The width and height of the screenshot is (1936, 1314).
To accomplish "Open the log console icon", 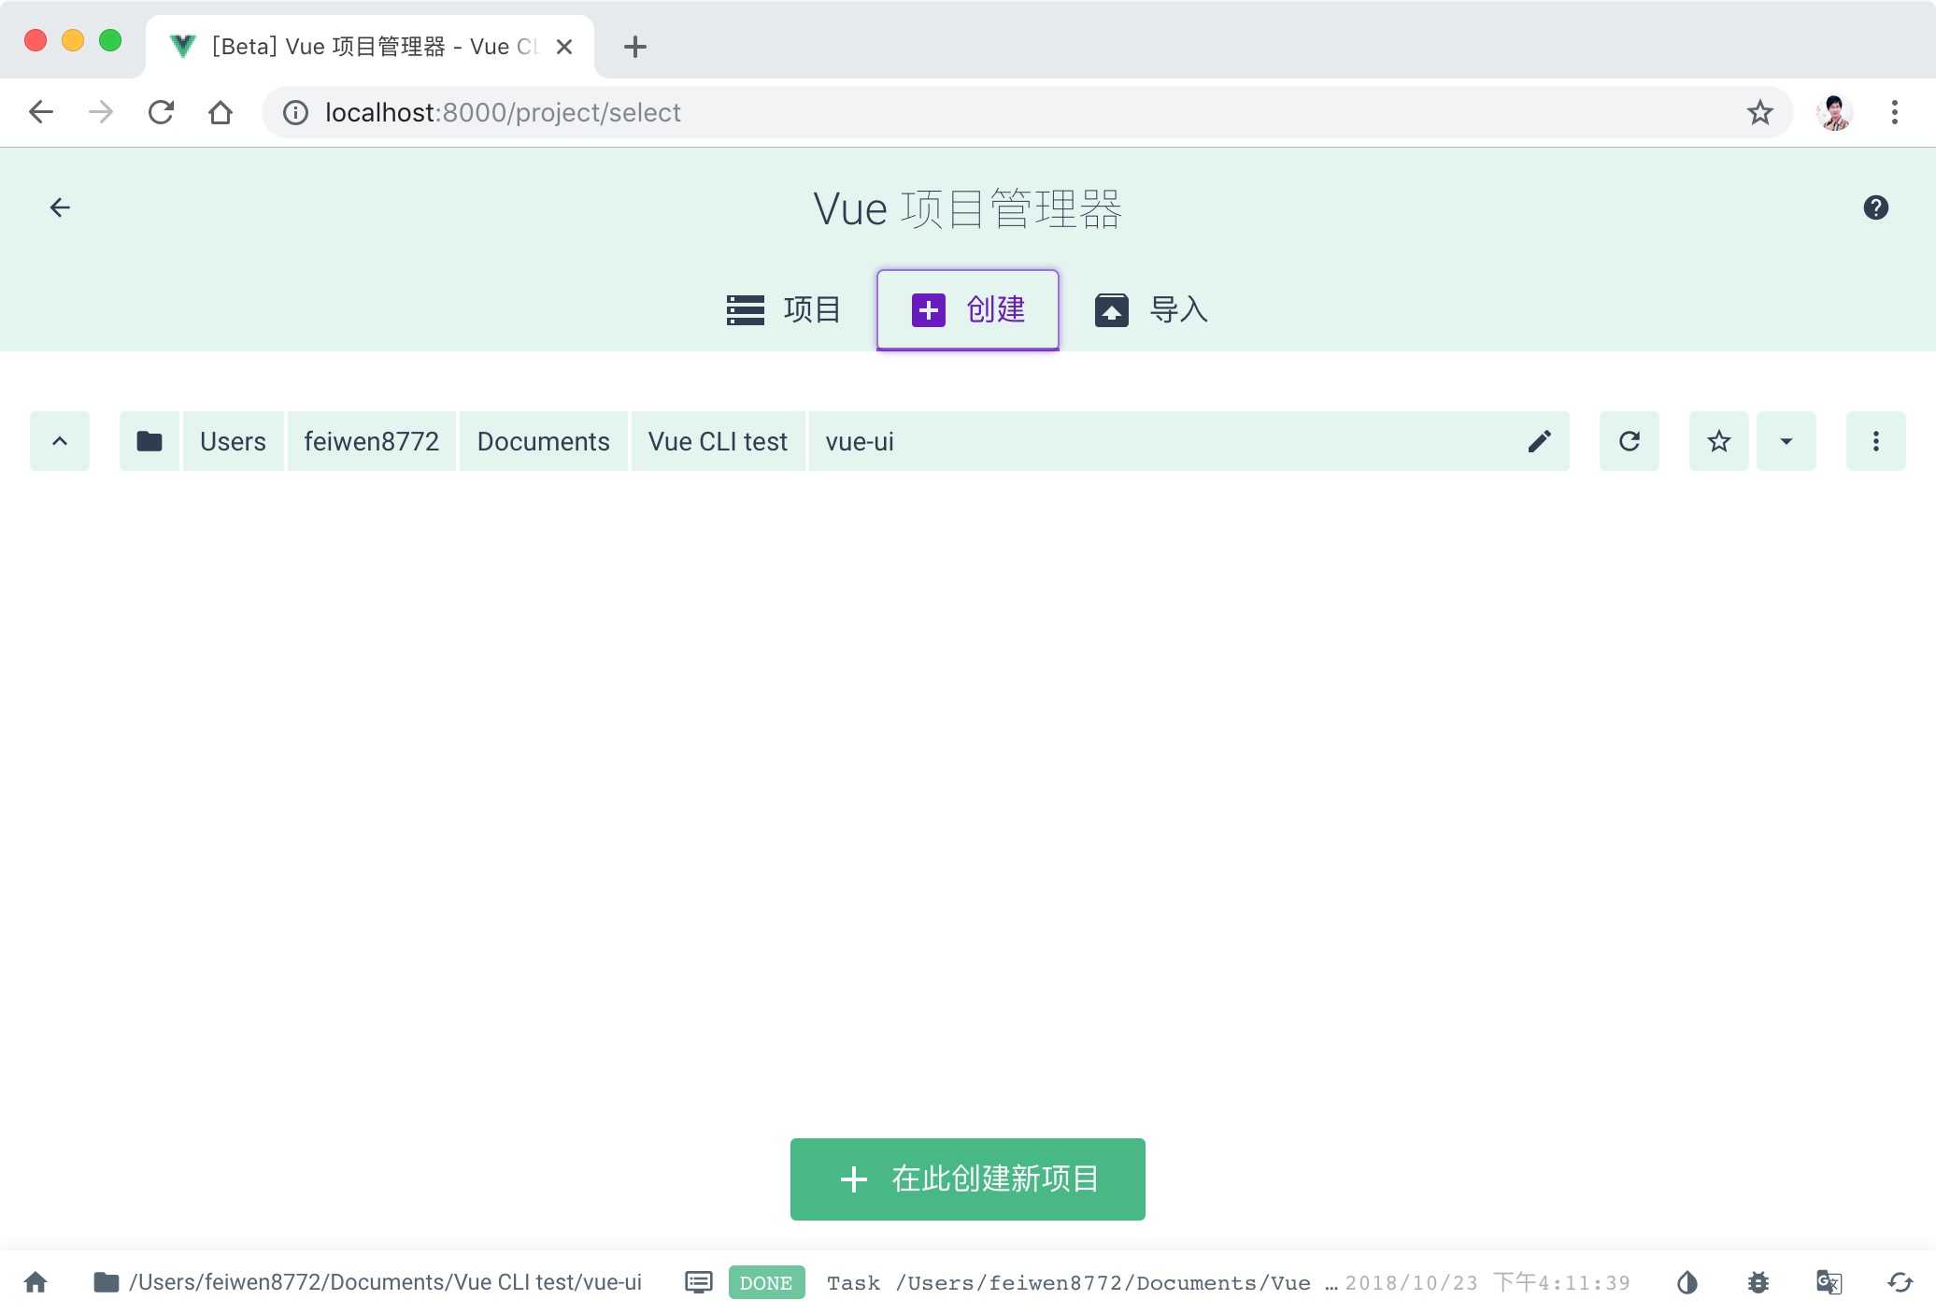I will [699, 1282].
